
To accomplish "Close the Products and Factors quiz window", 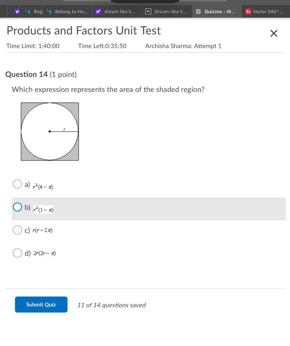I will (x=274, y=33).
